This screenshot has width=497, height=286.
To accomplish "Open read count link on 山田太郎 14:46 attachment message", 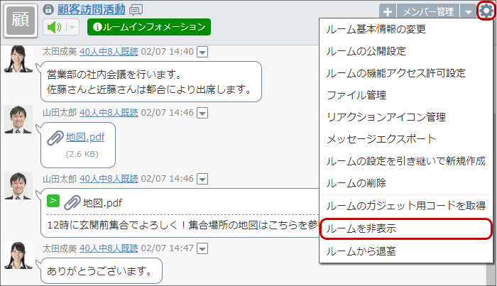I will (109, 112).
